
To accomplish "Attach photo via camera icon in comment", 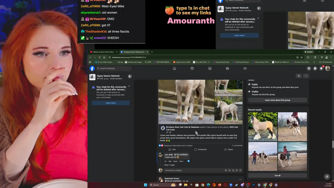I will 233,170.
